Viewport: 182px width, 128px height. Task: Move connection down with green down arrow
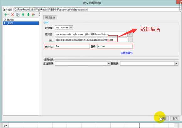[28, 15]
